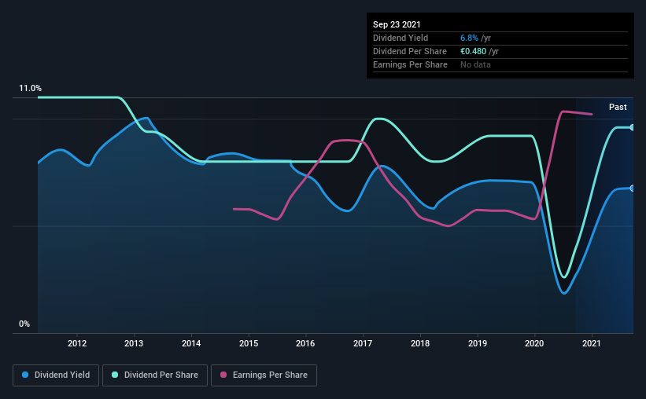The image size is (646, 399).
Task: Click the teal Dividend Per Share legend dot
Action: click(115, 375)
